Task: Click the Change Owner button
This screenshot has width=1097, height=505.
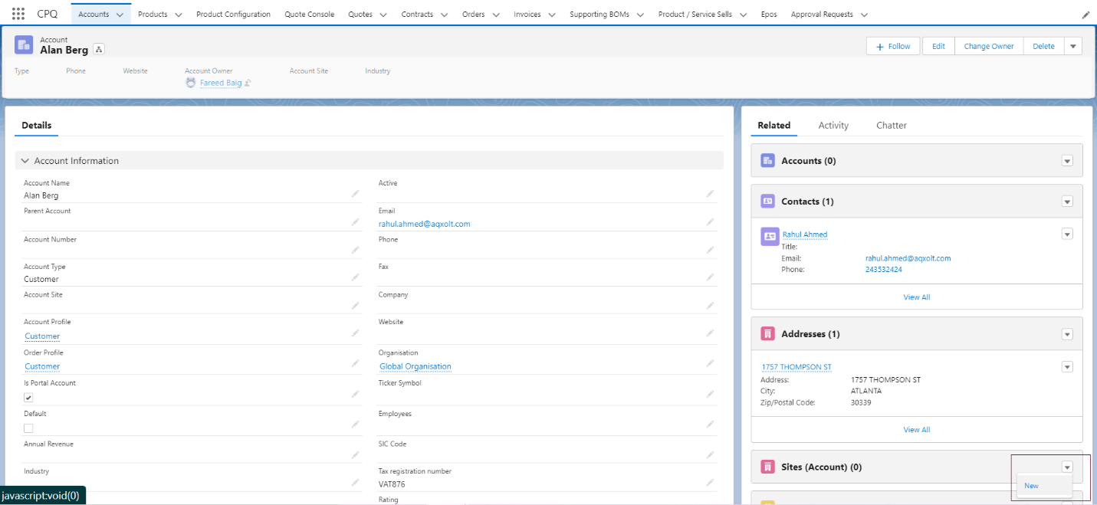Action: click(x=988, y=45)
